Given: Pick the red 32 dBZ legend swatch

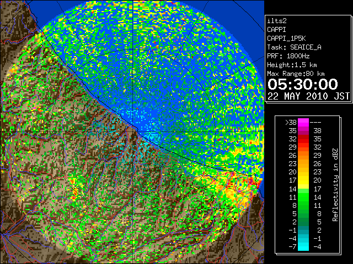Looking at the screenshot, I should (x=303, y=139).
